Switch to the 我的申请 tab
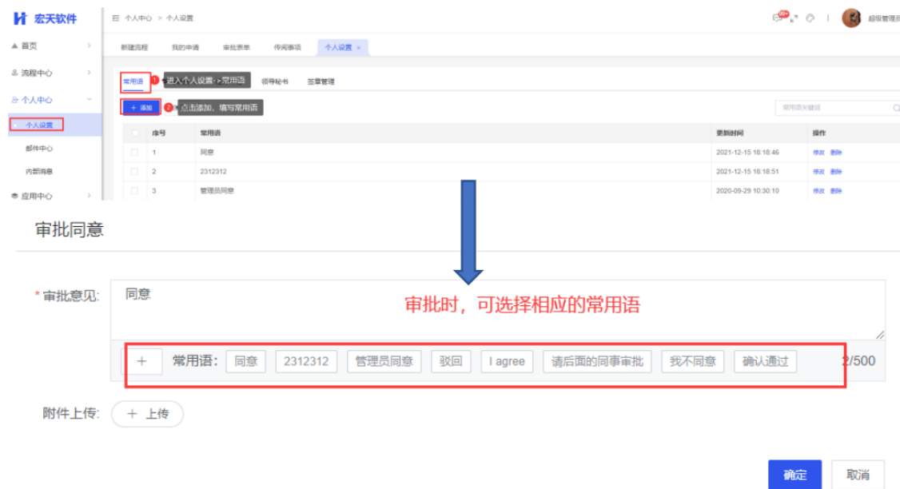The image size is (900, 489). pyautogui.click(x=185, y=48)
